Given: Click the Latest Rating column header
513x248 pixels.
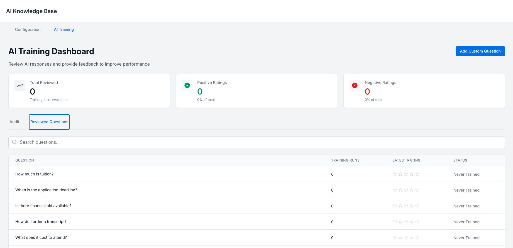Looking at the screenshot, I should click(407, 160).
